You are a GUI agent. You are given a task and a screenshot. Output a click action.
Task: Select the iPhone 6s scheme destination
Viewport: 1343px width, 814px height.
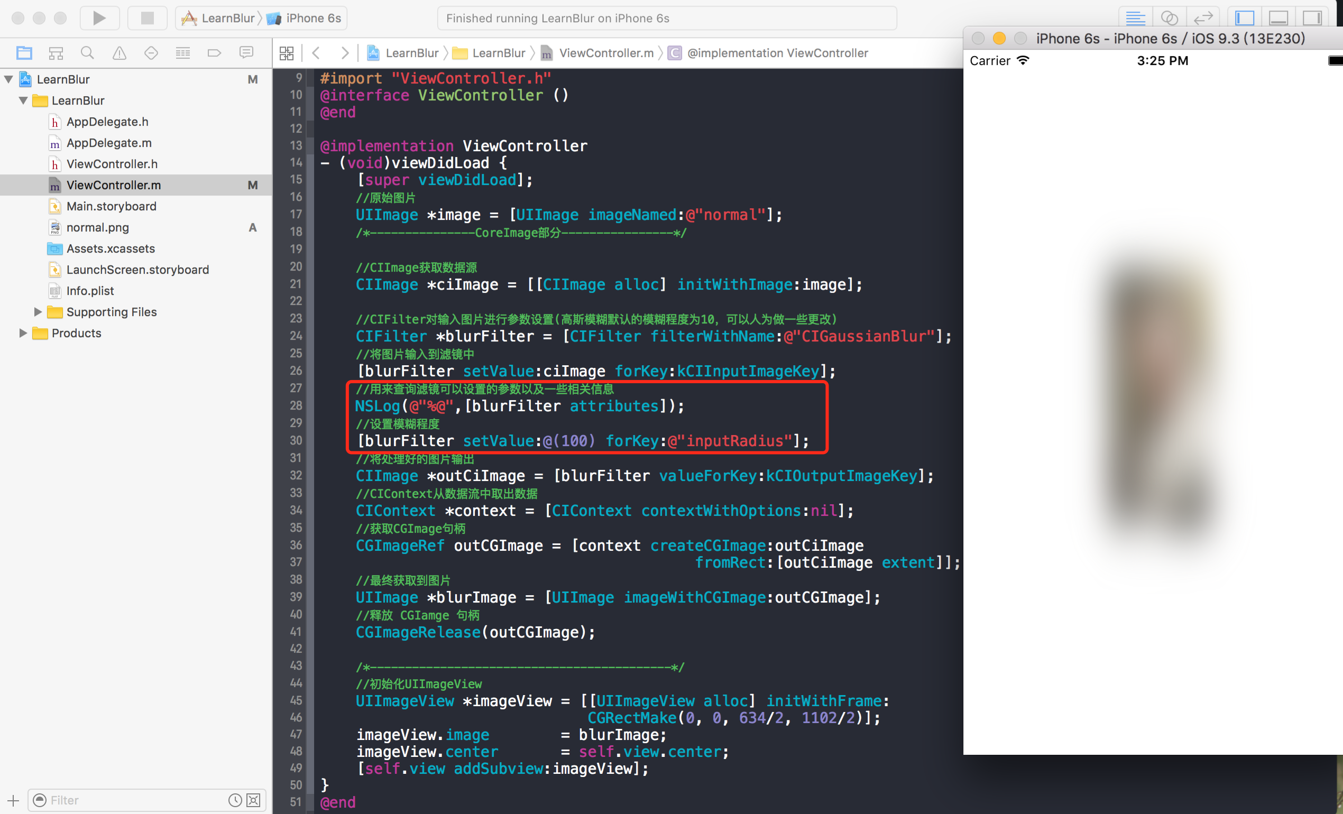pos(313,18)
